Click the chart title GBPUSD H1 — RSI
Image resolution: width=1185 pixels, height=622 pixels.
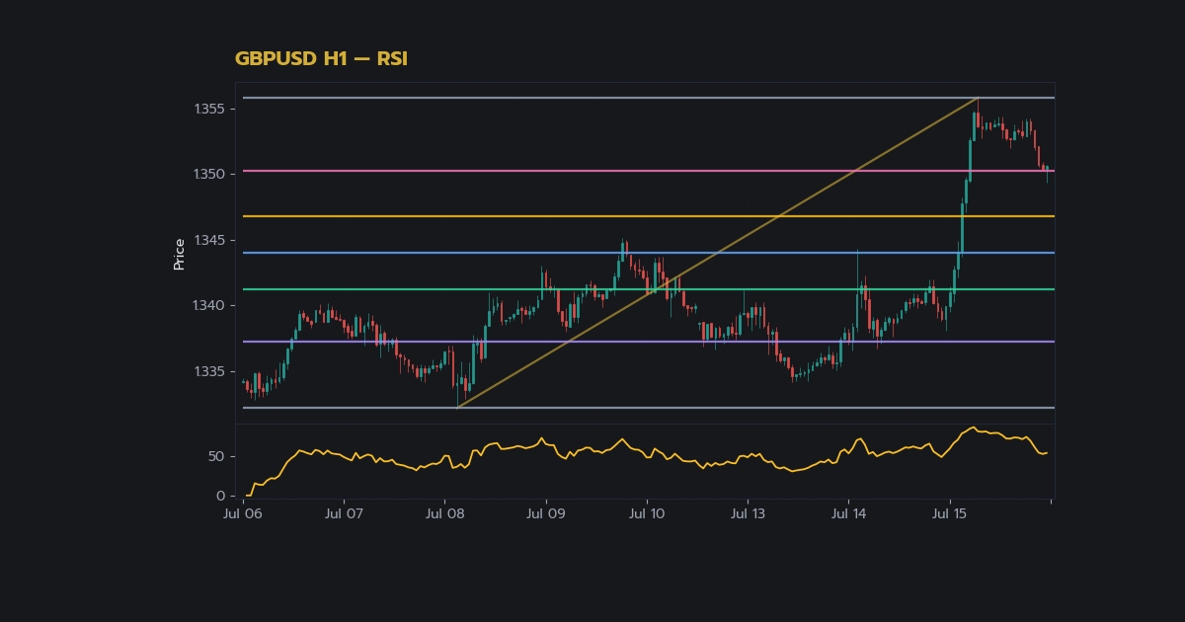321,58
